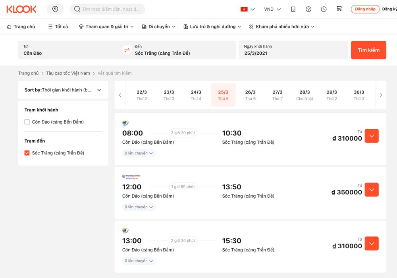Image resolution: width=397 pixels, height=278 pixels.
Task: Click the Klook logo
Action: tap(21, 9)
